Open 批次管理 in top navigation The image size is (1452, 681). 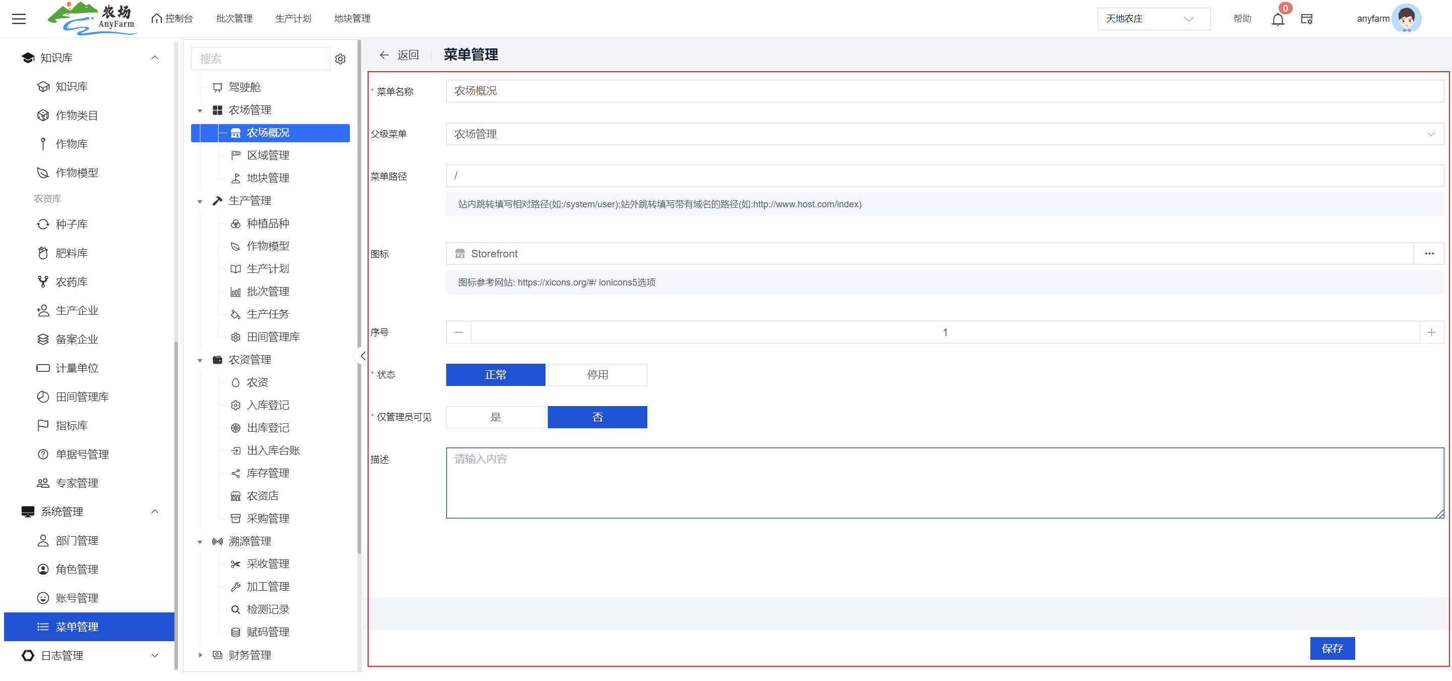coord(234,19)
